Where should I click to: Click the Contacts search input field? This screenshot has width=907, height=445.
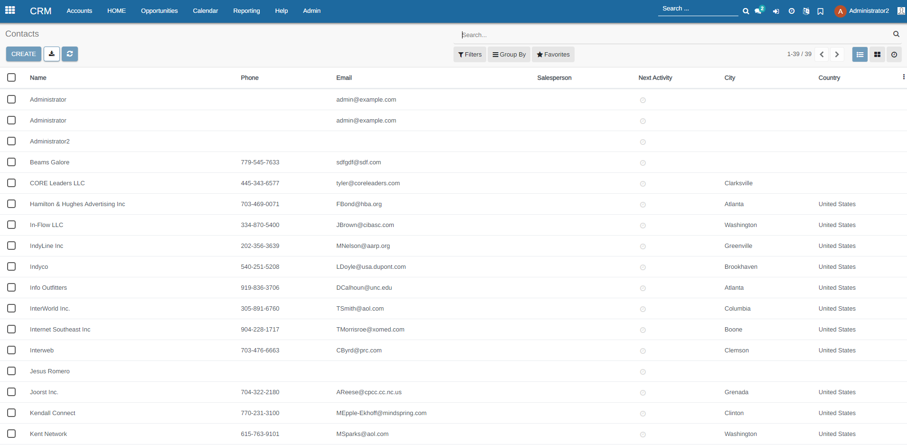tap(674, 35)
